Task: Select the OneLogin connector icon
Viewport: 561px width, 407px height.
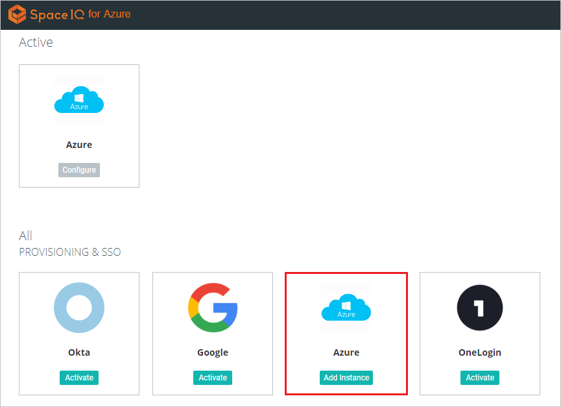Action: click(x=479, y=308)
